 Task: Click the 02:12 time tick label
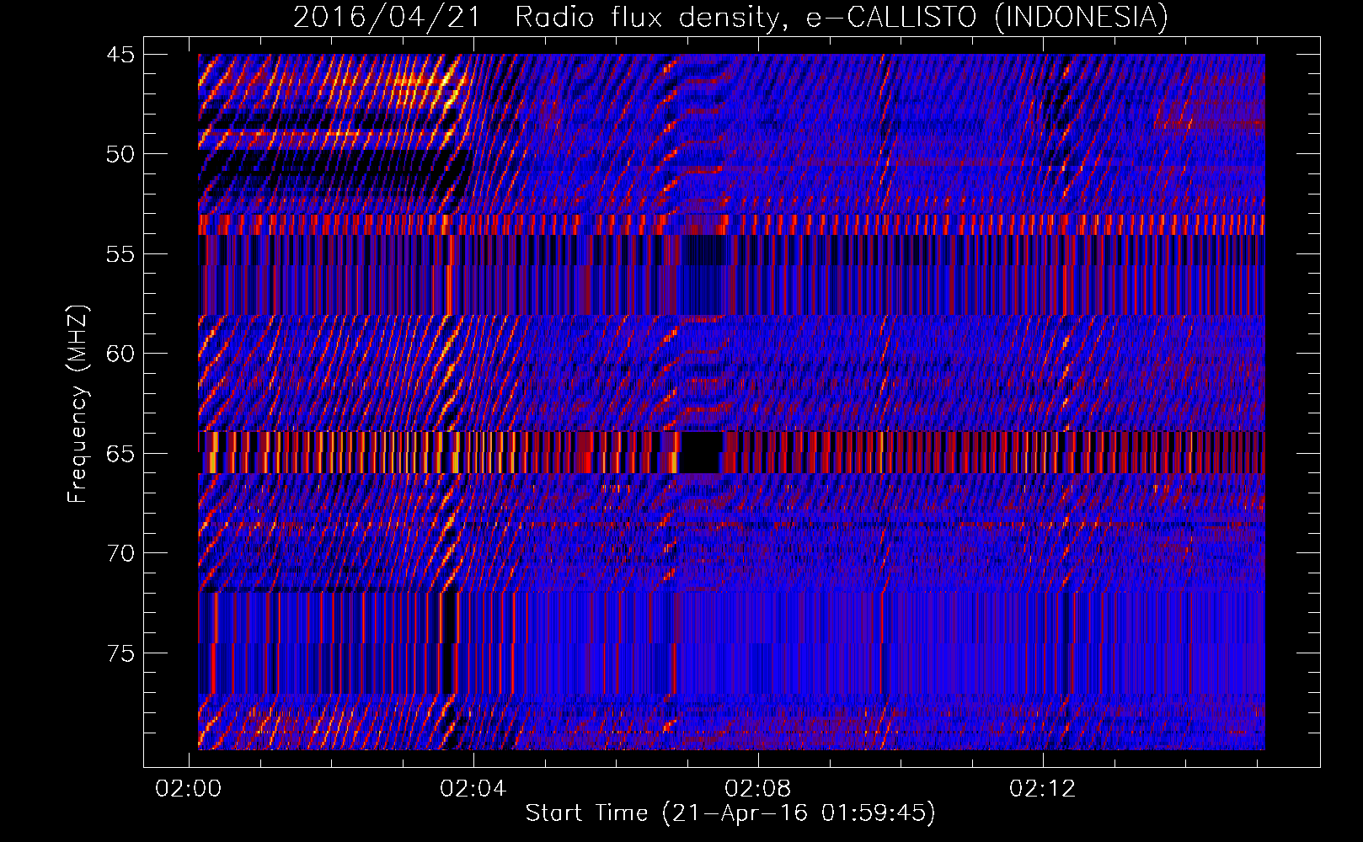point(1043,788)
